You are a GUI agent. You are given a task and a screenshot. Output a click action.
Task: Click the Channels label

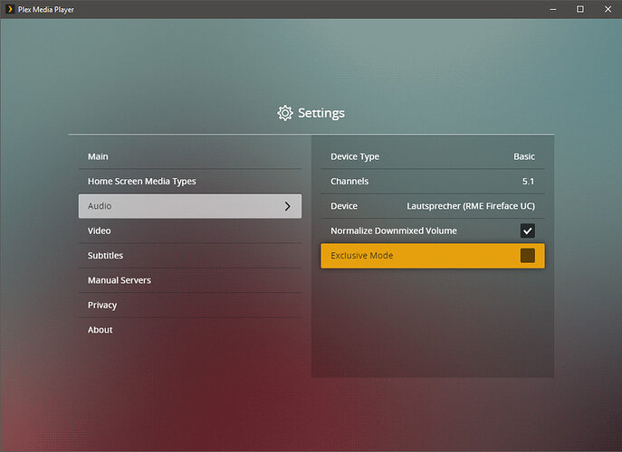pyautogui.click(x=349, y=181)
